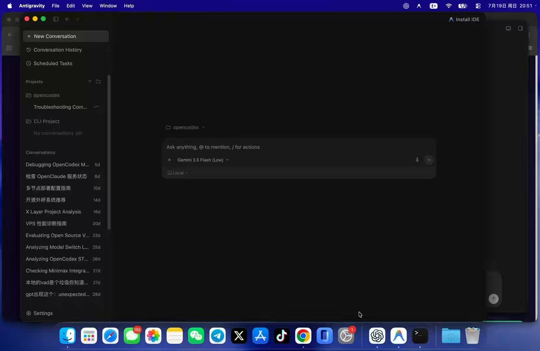
Task: Click the plus attach icon in prompt box
Action: click(169, 160)
